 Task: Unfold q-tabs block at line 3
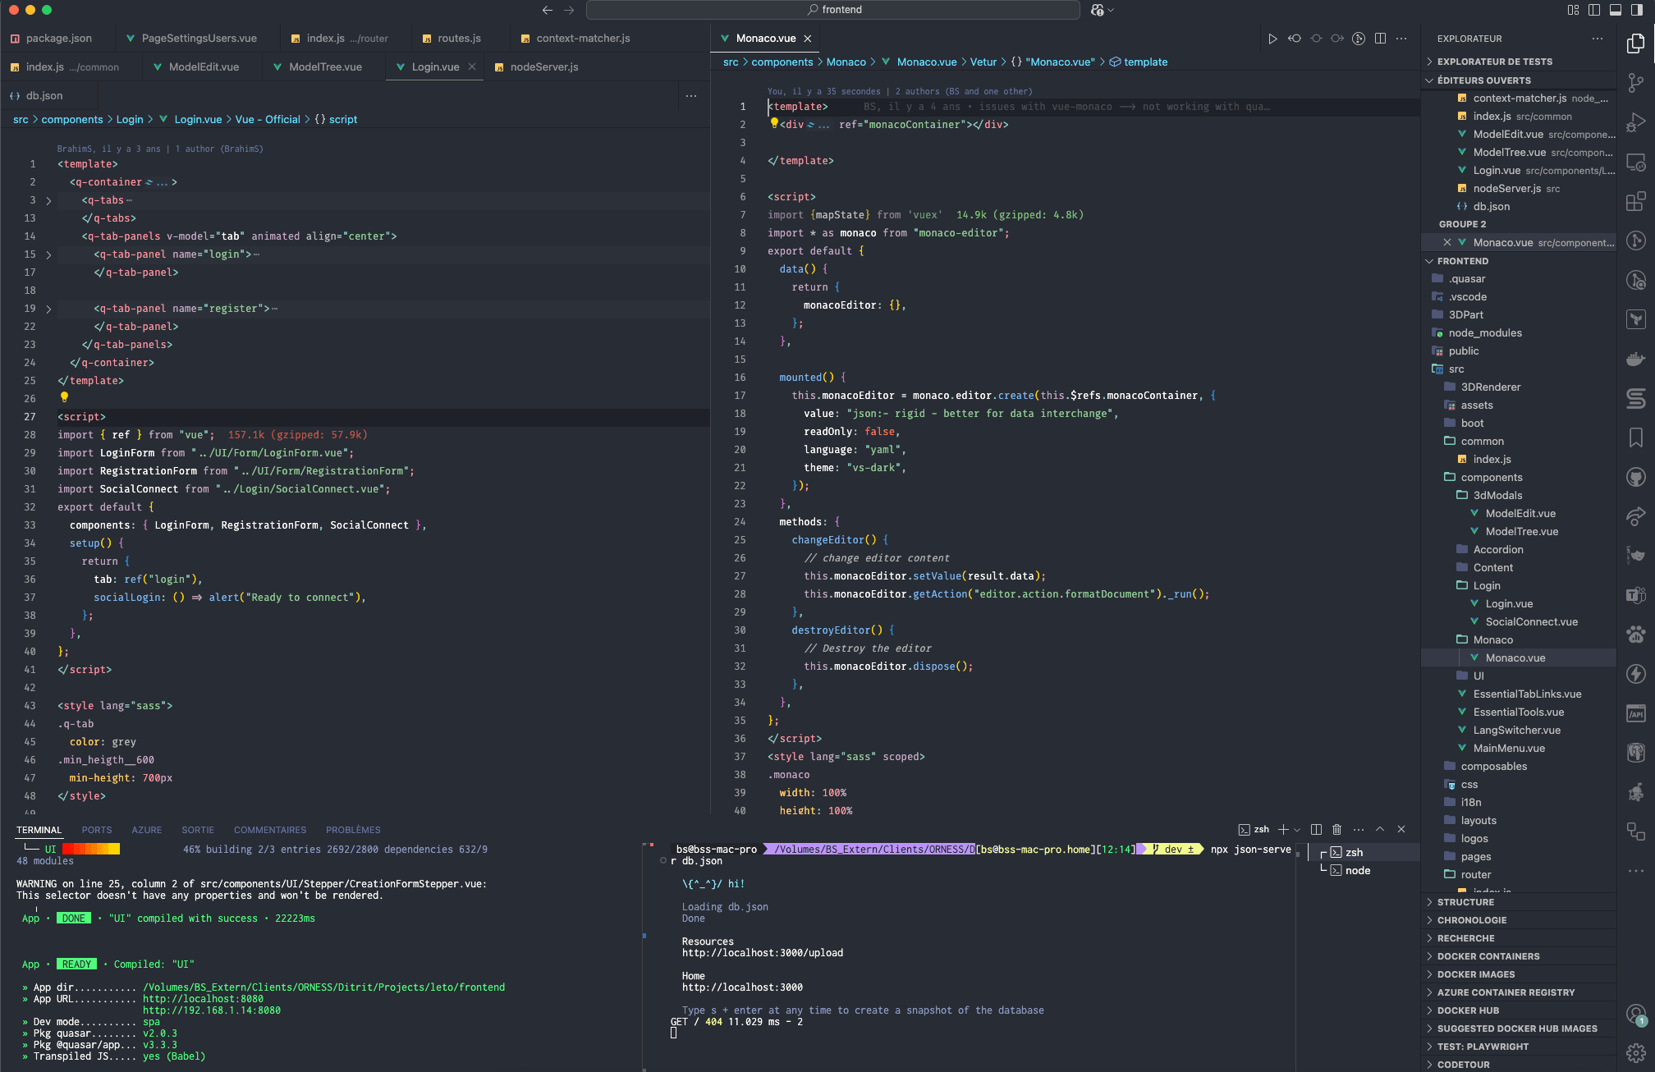tap(48, 200)
